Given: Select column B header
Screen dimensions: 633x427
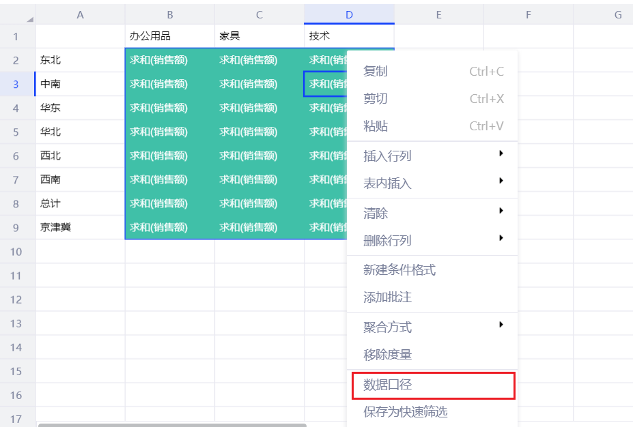Looking at the screenshot, I should pyautogui.click(x=169, y=14).
